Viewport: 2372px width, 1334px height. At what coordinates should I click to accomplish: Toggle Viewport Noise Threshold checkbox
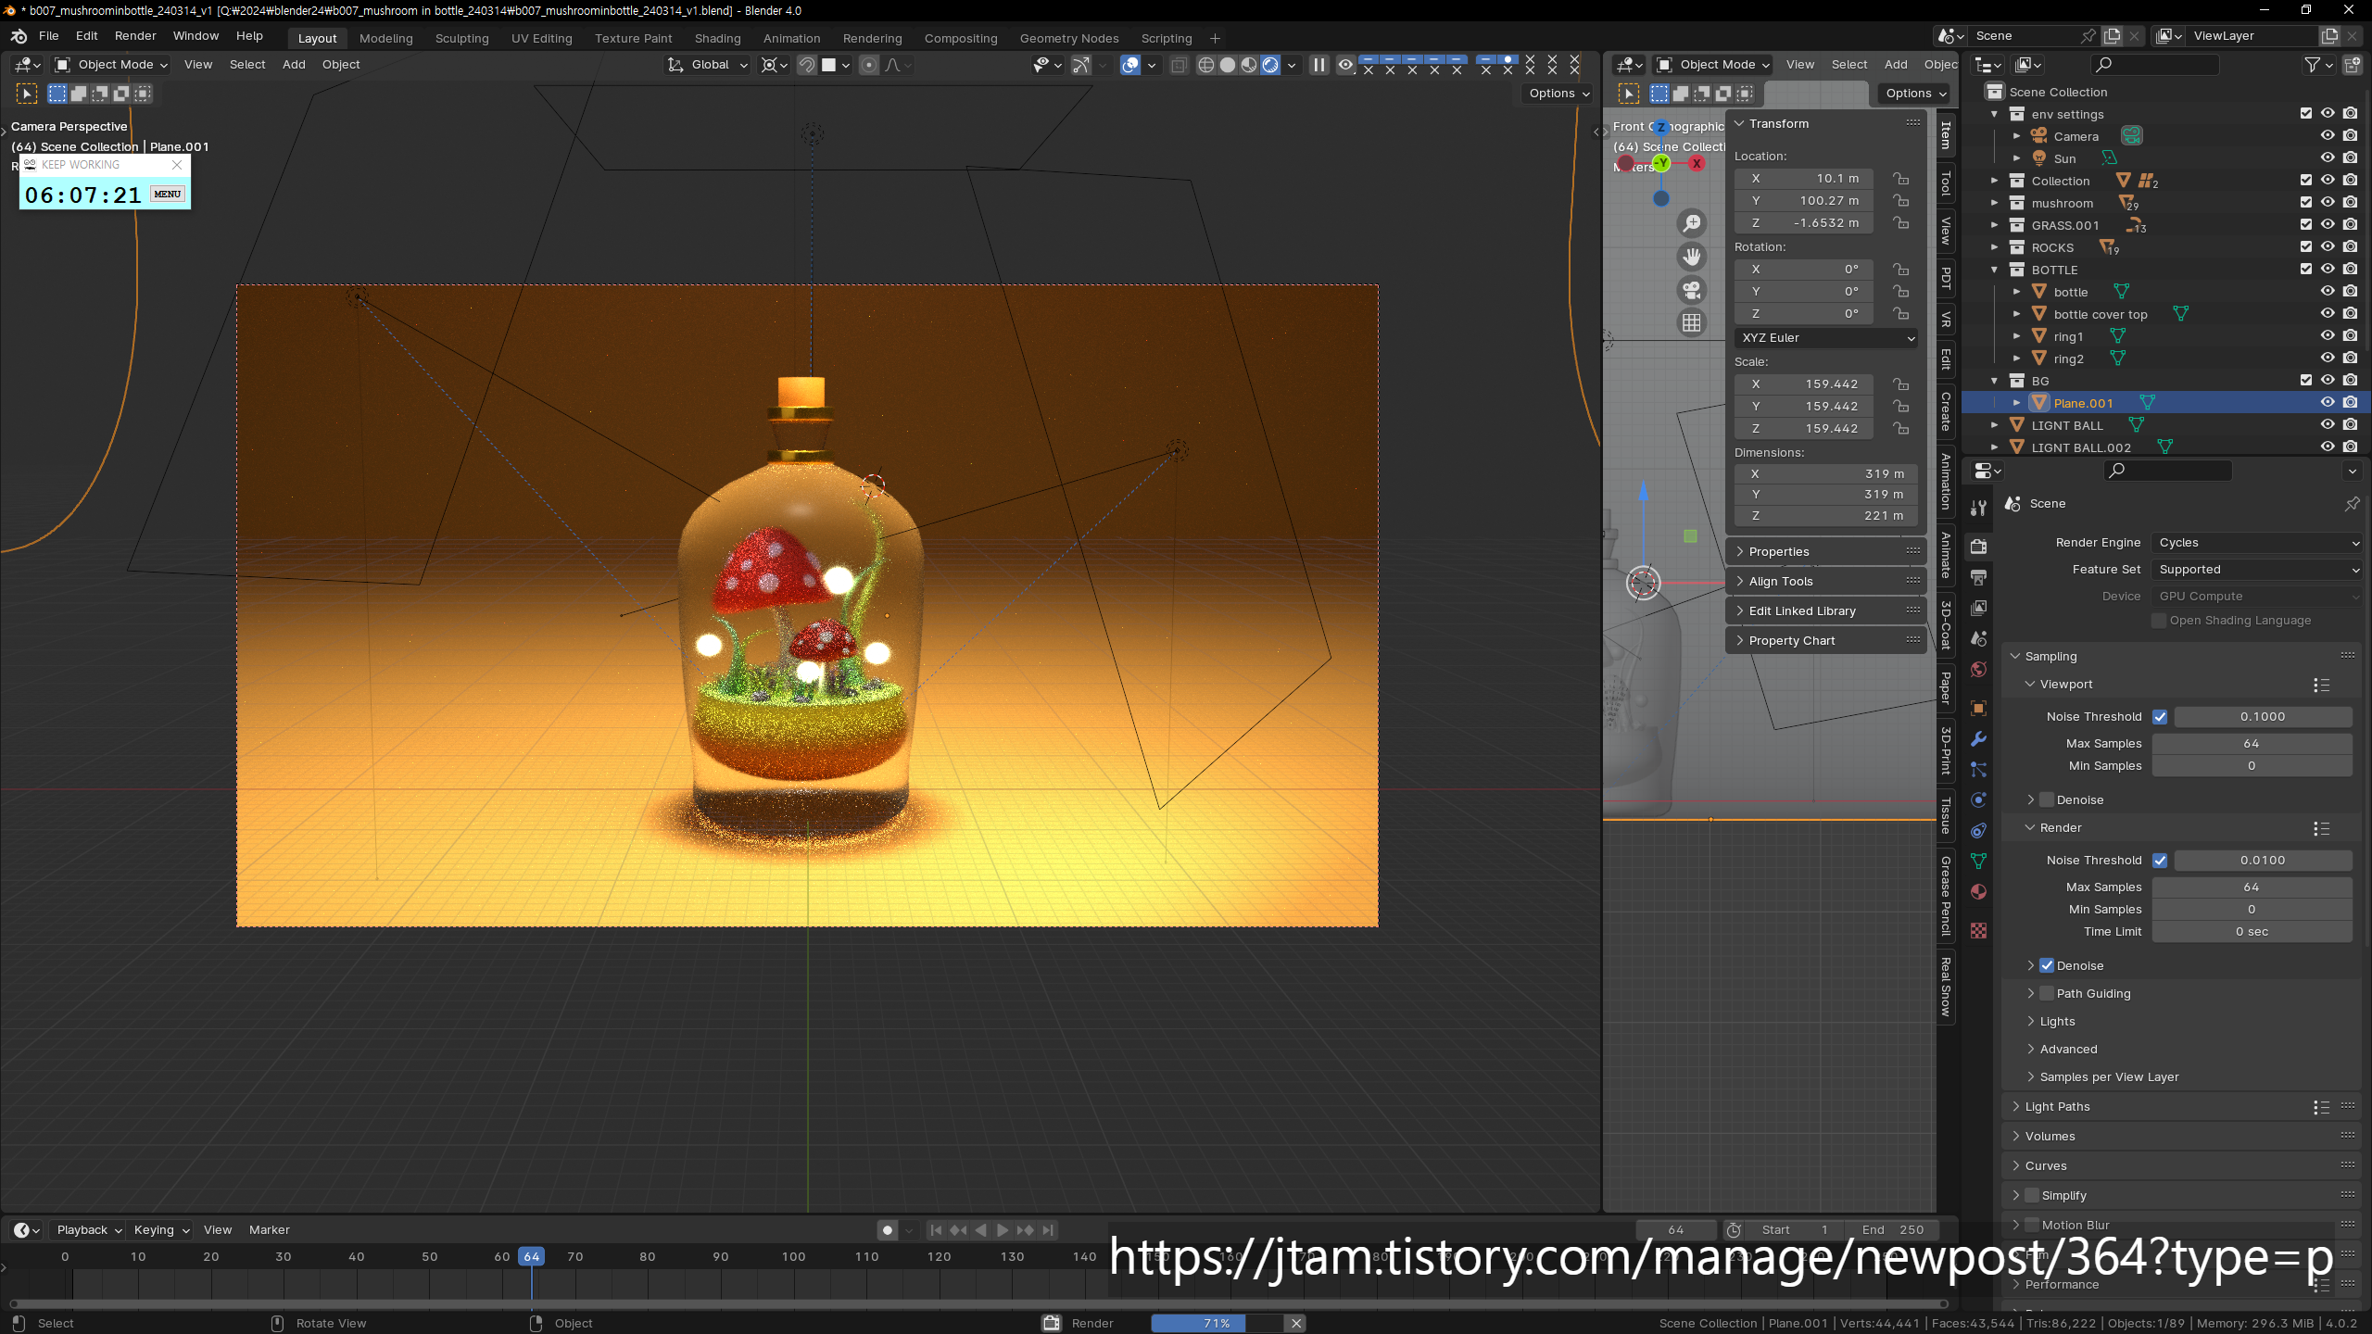click(2160, 717)
